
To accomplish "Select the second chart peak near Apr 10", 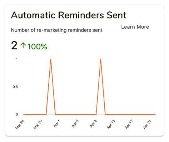I will pyautogui.click(x=101, y=59).
